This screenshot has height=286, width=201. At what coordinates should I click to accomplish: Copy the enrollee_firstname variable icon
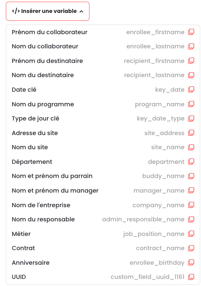point(191,32)
